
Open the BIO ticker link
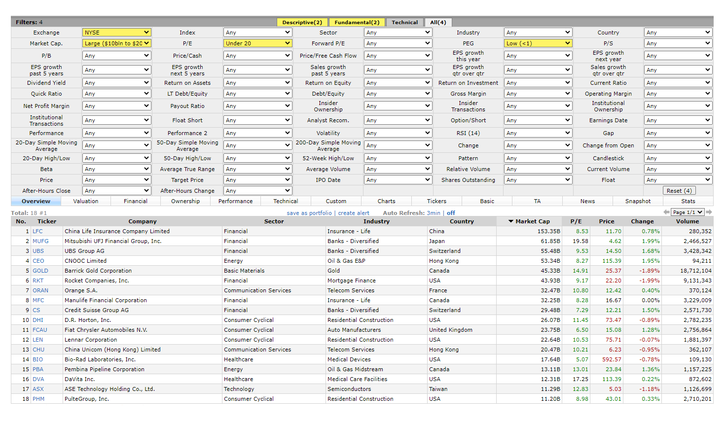(x=37, y=359)
